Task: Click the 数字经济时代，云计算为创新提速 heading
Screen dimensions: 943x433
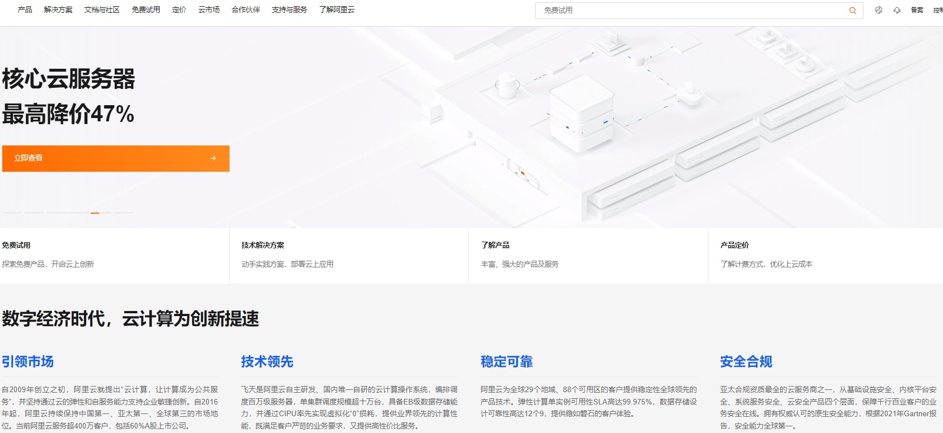Action: click(x=130, y=319)
